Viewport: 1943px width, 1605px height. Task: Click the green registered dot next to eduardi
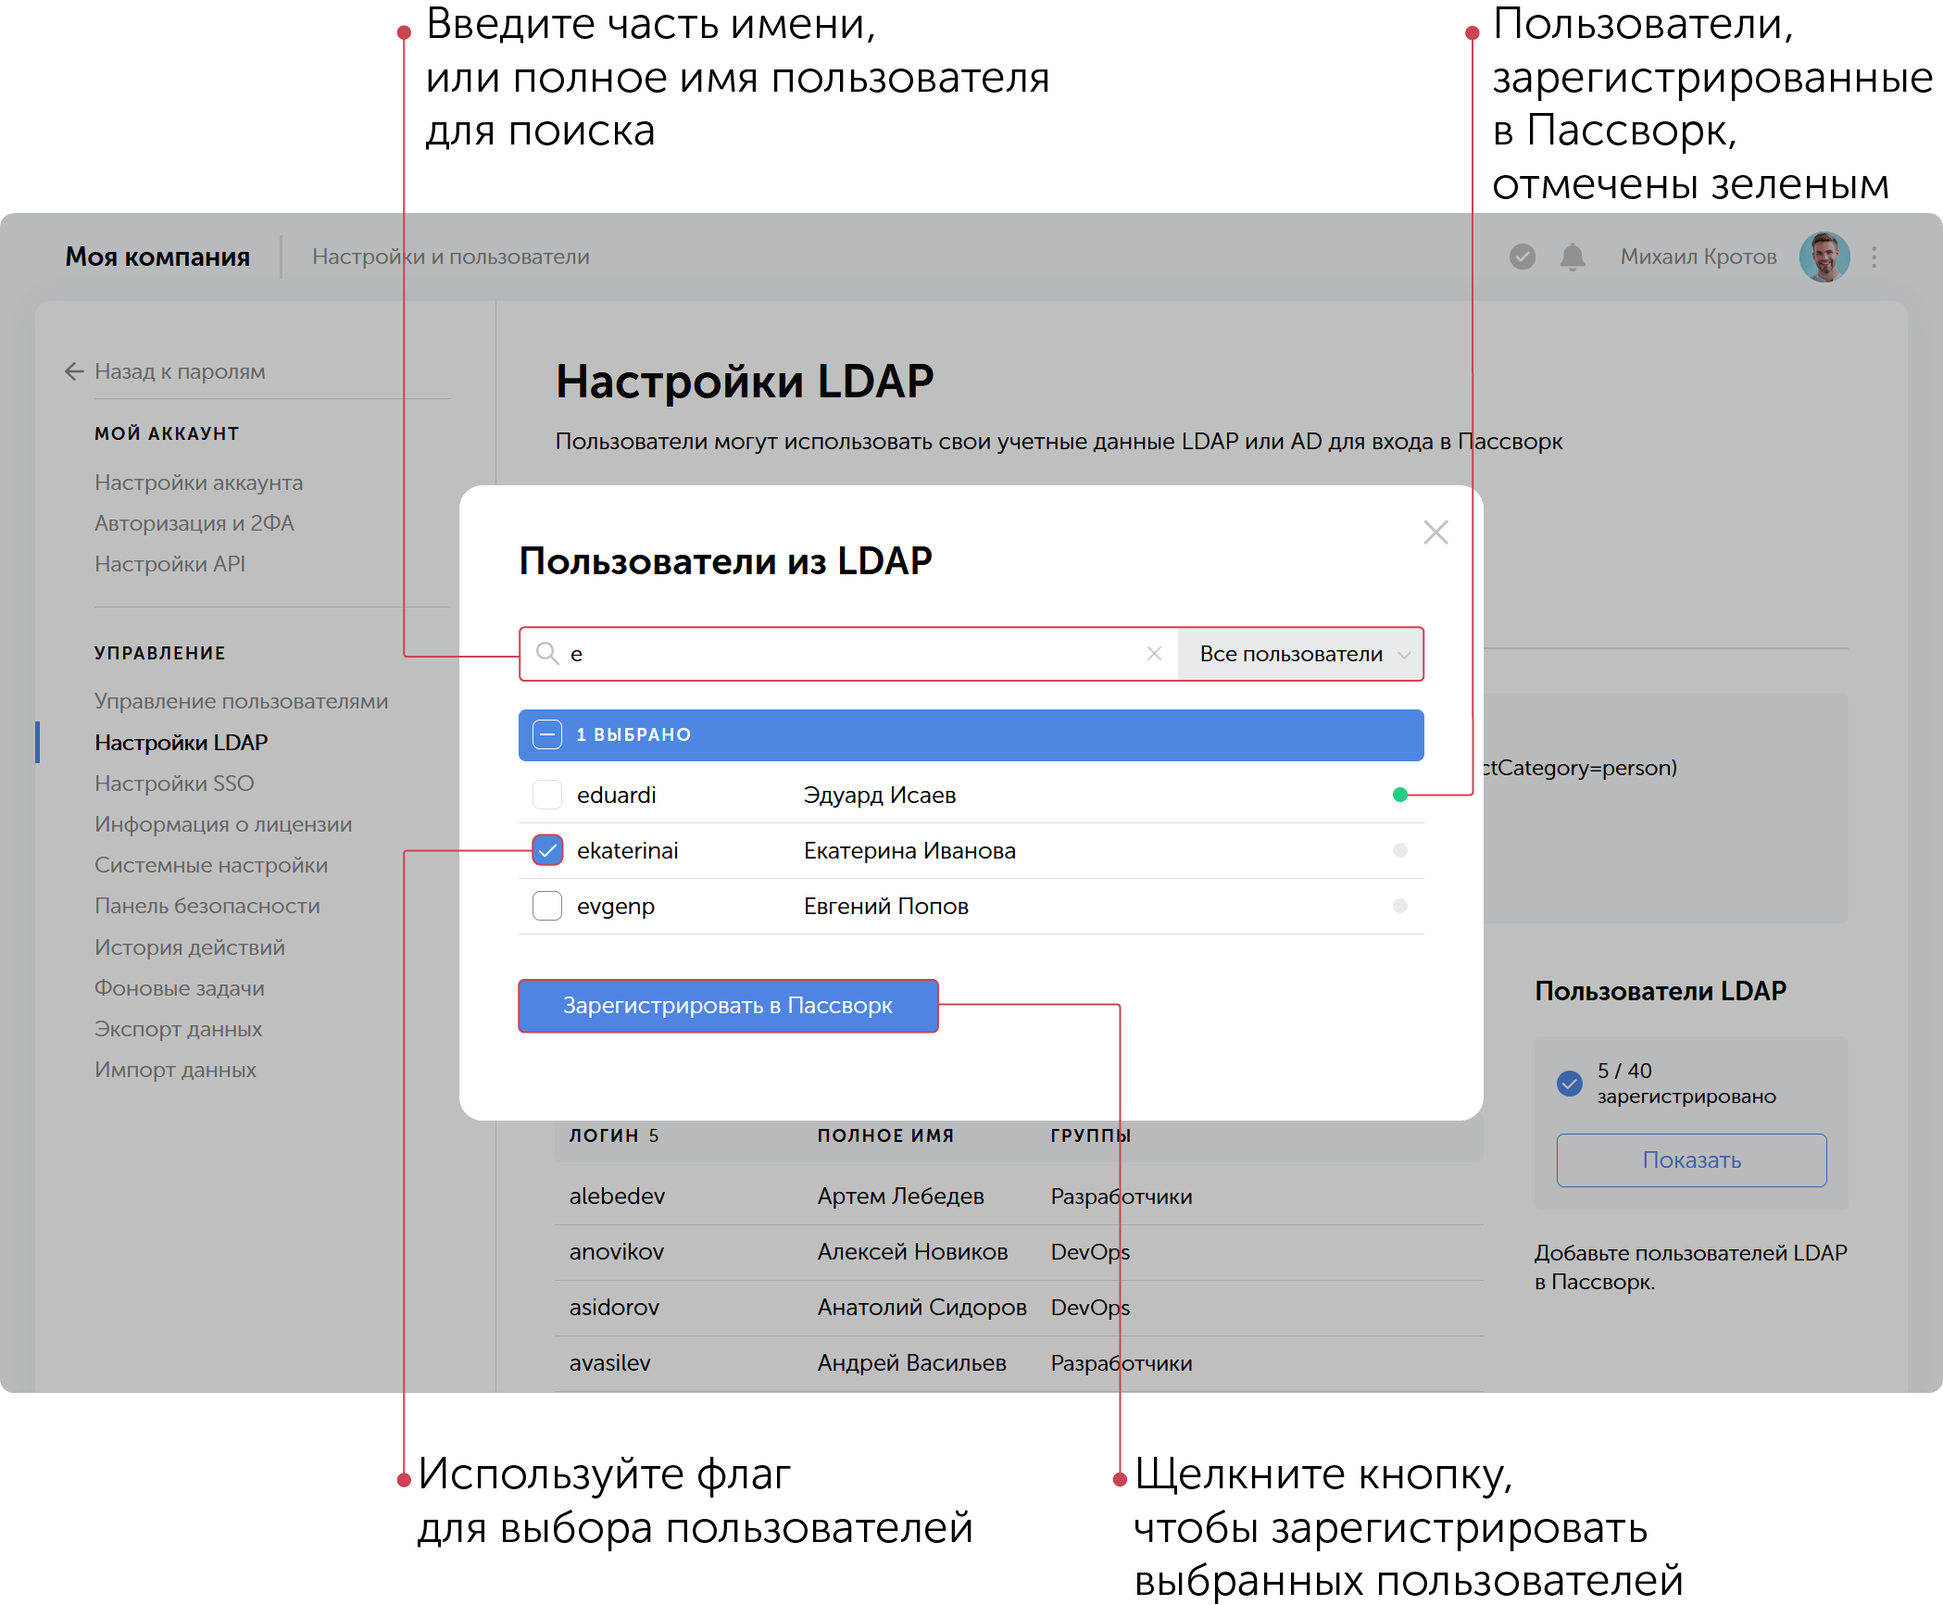click(x=1399, y=795)
